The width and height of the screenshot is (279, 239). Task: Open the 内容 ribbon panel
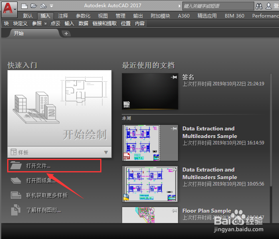[x=140, y=24]
